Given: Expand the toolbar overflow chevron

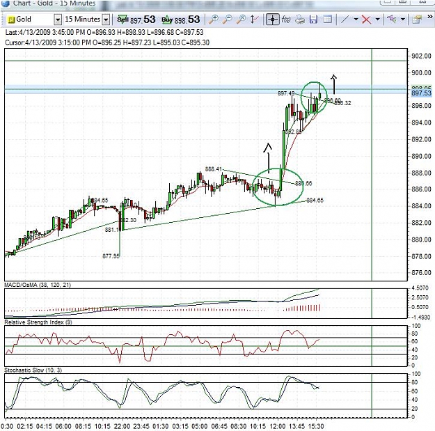Looking at the screenshot, I should tap(429, 17).
